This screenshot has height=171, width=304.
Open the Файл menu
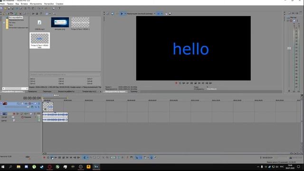[x=2, y=4]
